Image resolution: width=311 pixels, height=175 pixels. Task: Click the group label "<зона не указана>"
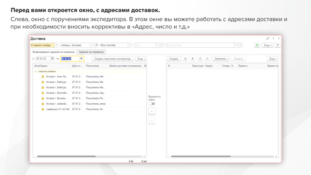tap(47, 71)
